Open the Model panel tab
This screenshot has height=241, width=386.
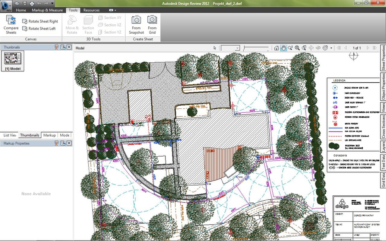coord(65,135)
